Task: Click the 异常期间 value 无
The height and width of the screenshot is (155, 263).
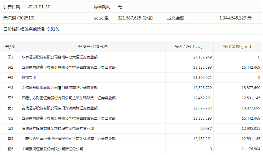Action: (x=119, y=7)
